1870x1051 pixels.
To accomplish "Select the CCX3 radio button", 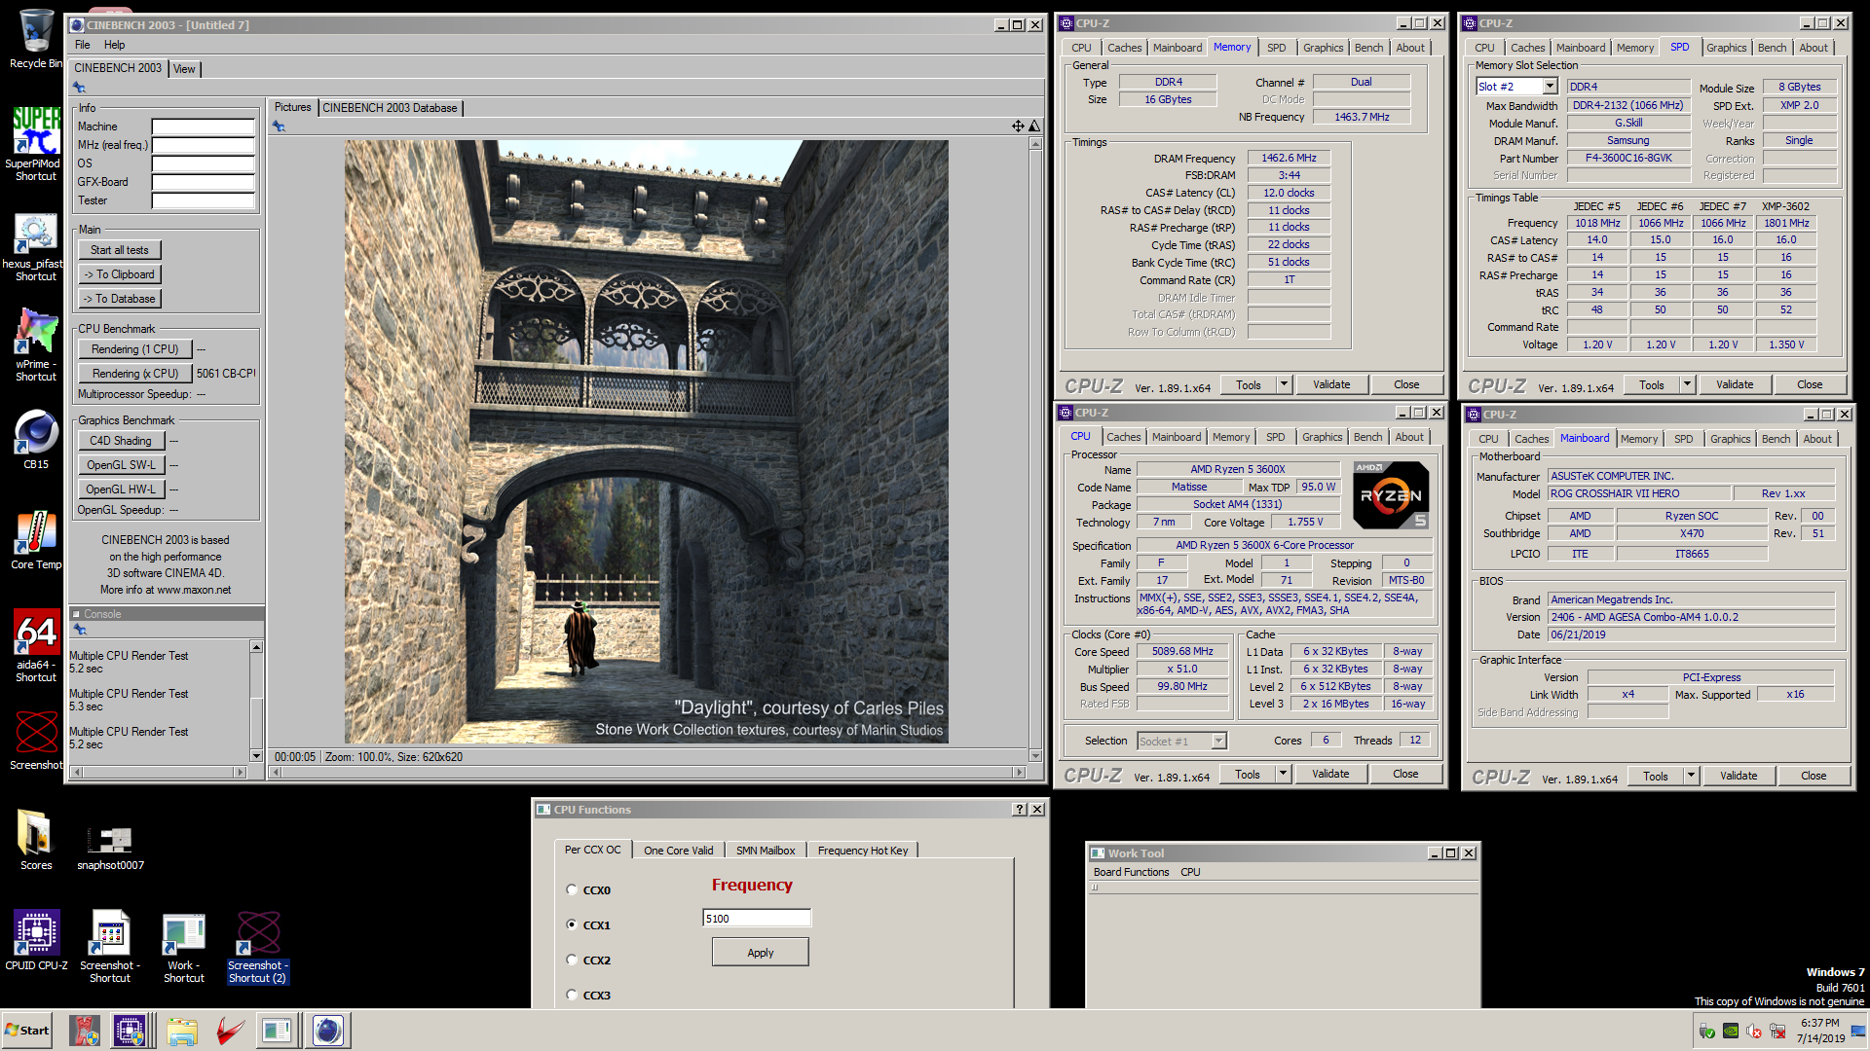I will coord(572,995).
